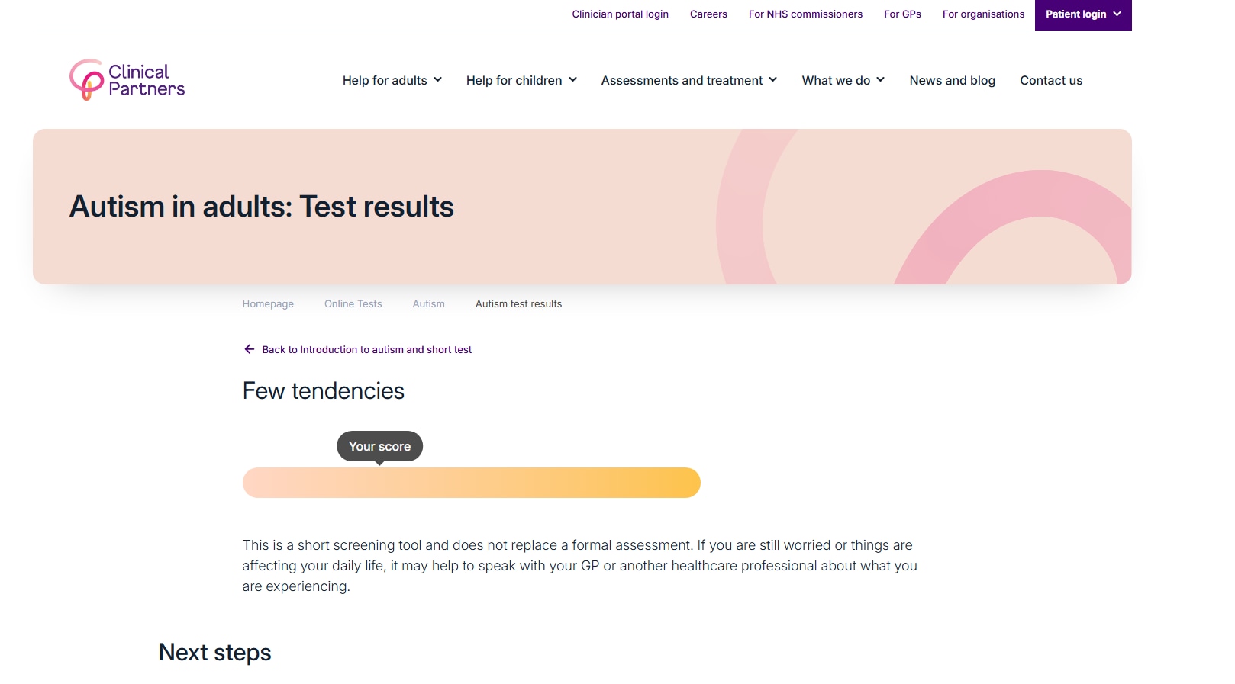Expand the What we do menu
This screenshot has width=1235, height=684.
[x=843, y=80]
